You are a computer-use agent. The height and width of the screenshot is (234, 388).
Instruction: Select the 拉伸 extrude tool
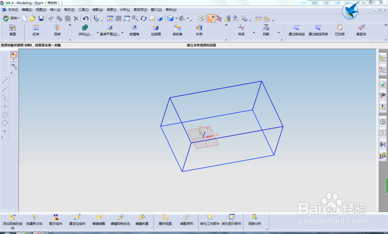coord(36,30)
